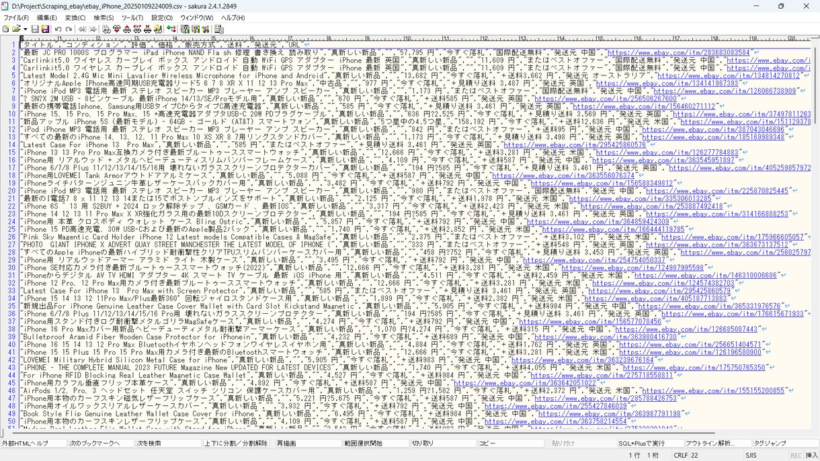820x461 pixels.
Task: Open Grep folder-search icon
Action: 158,30
